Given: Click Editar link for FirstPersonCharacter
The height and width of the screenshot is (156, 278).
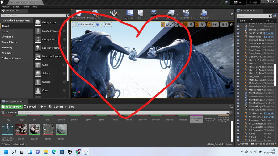Looking at the screenshot, I should (x=269, y=33).
